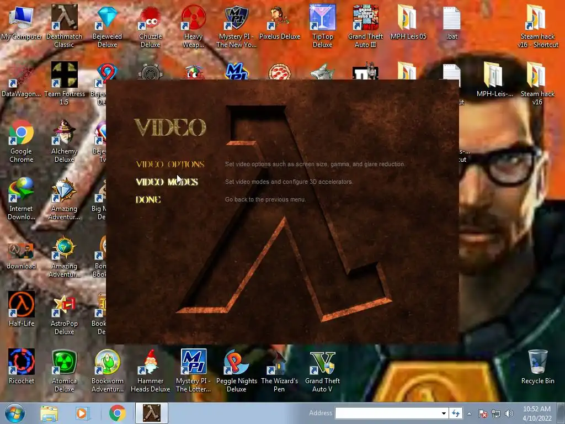This screenshot has height=424, width=565.
Task: Open Windows Explorer from taskbar
Action: click(x=49, y=413)
